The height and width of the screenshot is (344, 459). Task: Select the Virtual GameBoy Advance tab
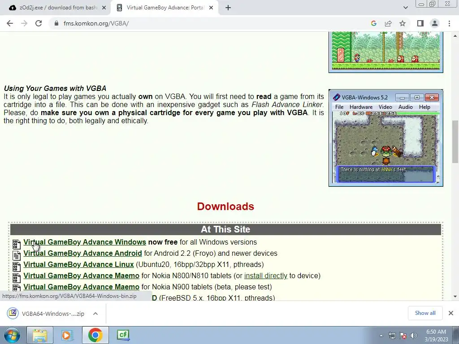(x=164, y=8)
